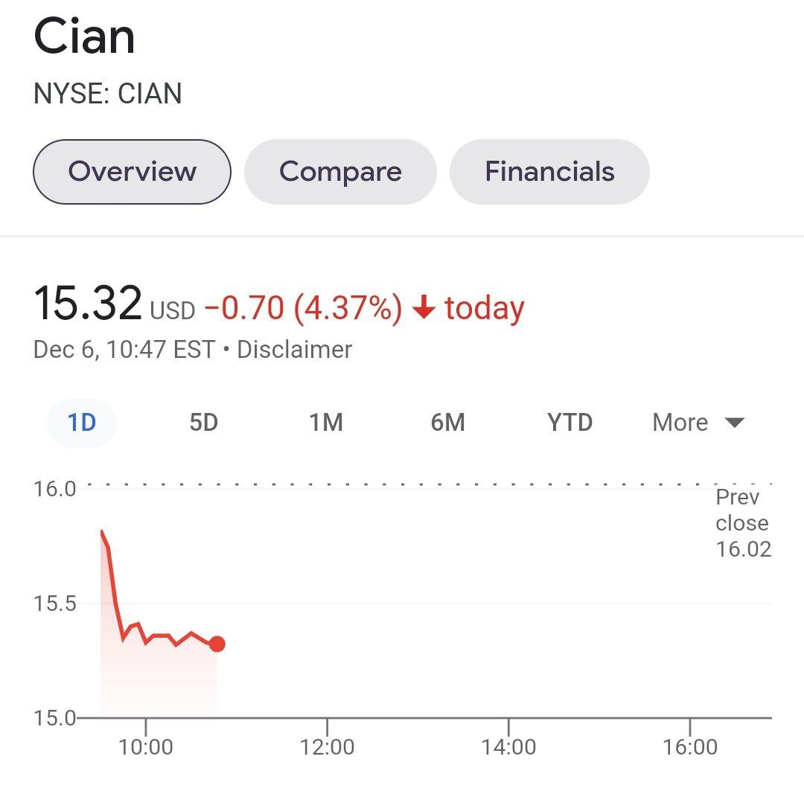Image resolution: width=804 pixels, height=791 pixels.
Task: Click the red down arrow icon beside today
Action: 423,308
